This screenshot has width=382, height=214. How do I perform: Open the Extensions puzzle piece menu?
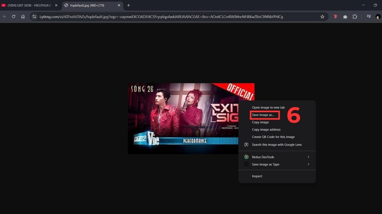click(355, 16)
